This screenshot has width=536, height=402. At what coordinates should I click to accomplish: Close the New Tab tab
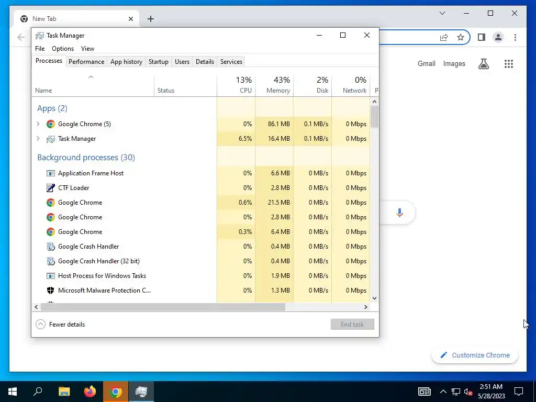pyautogui.click(x=130, y=19)
